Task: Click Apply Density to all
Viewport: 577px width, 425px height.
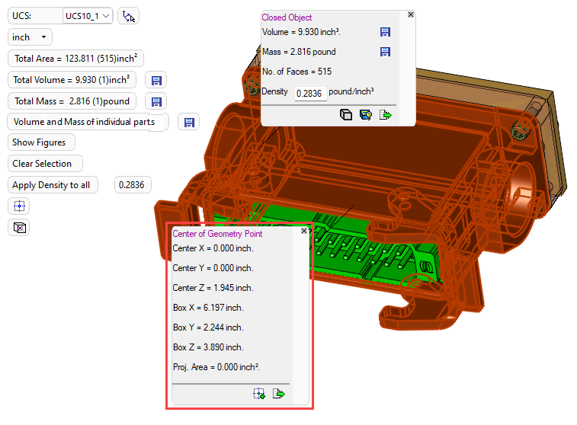Action: pos(53,185)
